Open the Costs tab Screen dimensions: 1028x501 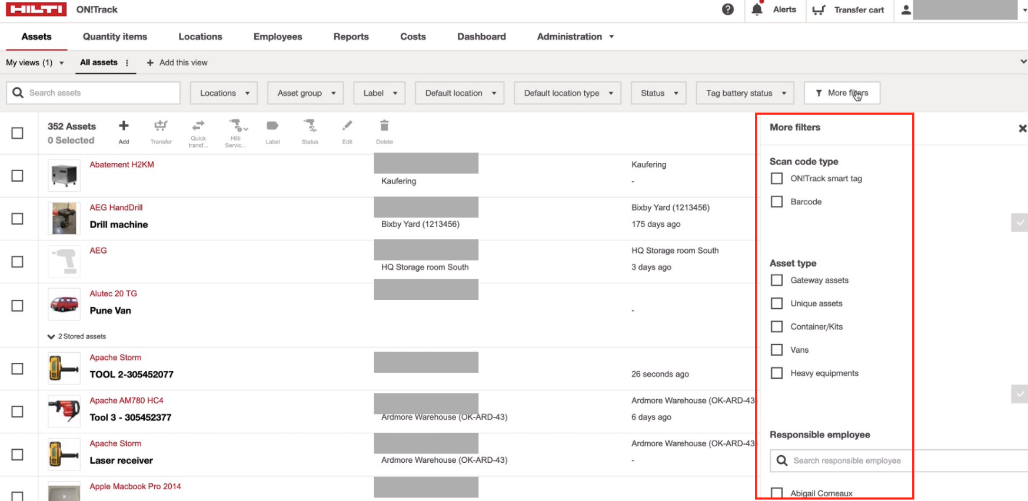tap(413, 36)
